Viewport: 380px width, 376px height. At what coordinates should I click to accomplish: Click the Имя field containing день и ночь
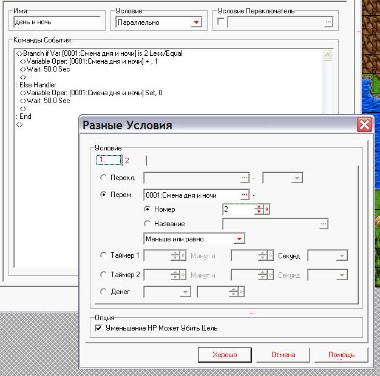coord(56,22)
